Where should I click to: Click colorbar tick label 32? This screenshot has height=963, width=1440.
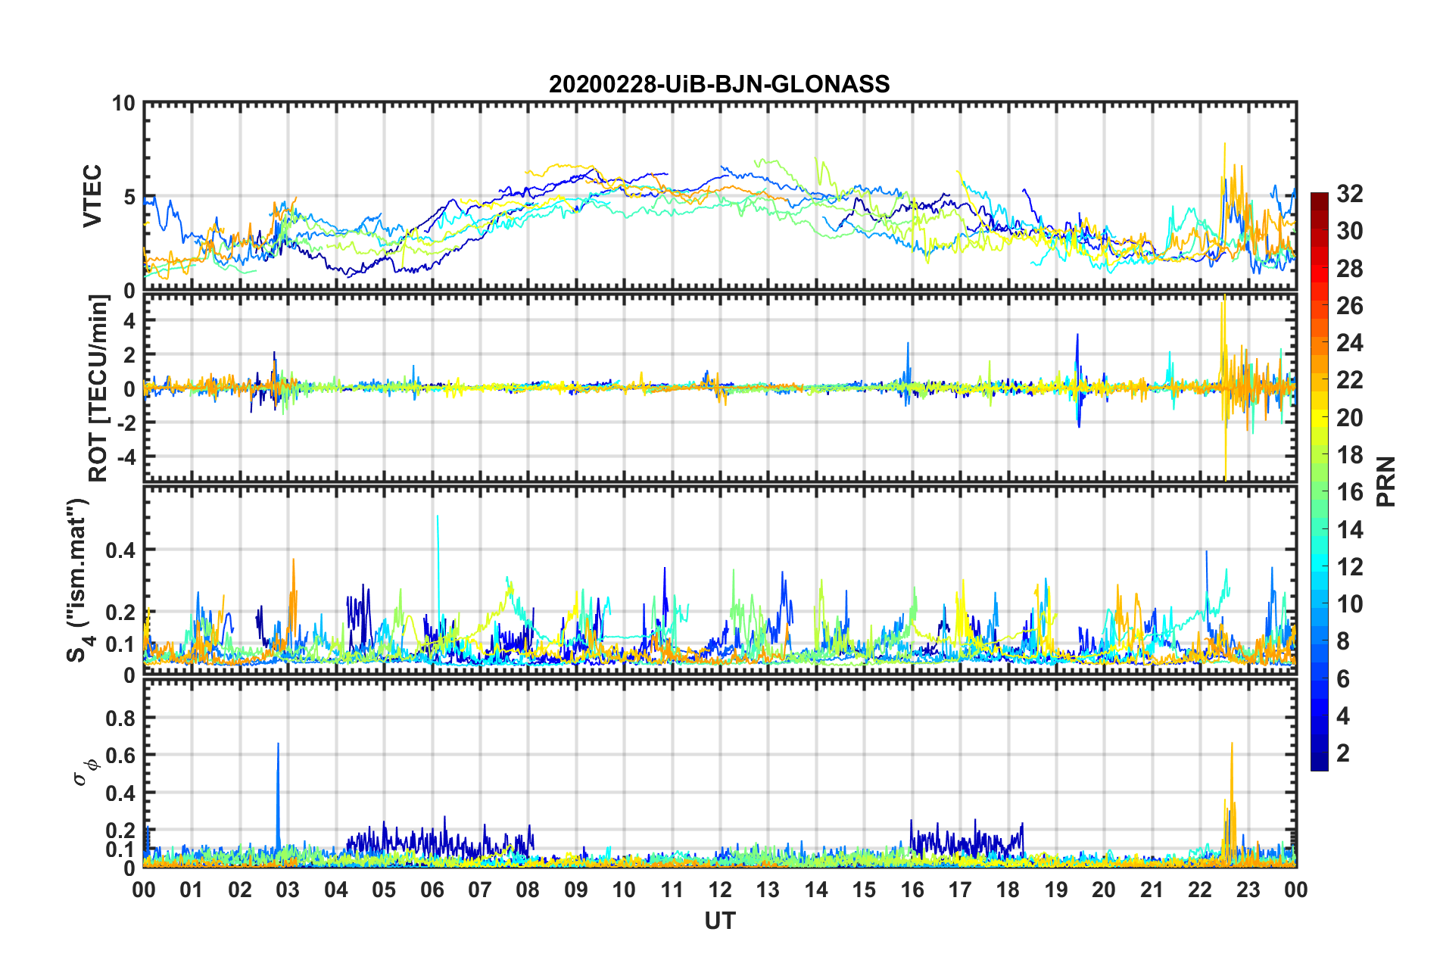tap(1349, 194)
